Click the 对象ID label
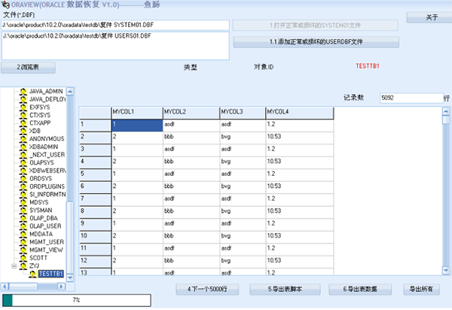 264,67
